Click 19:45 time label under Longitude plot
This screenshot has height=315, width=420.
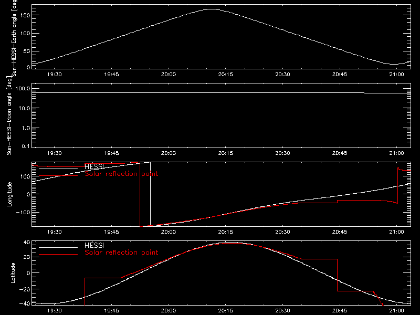[x=111, y=232]
